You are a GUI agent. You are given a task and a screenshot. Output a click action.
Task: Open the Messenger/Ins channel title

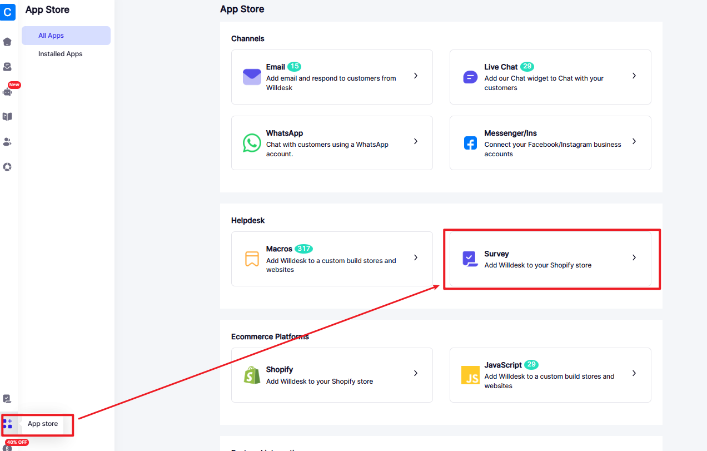pos(510,133)
